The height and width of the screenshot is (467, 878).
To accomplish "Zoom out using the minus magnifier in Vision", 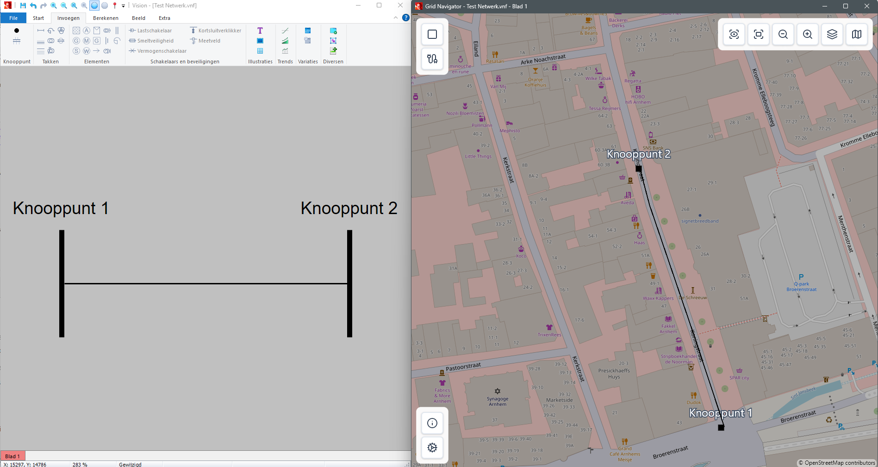I will [64, 6].
